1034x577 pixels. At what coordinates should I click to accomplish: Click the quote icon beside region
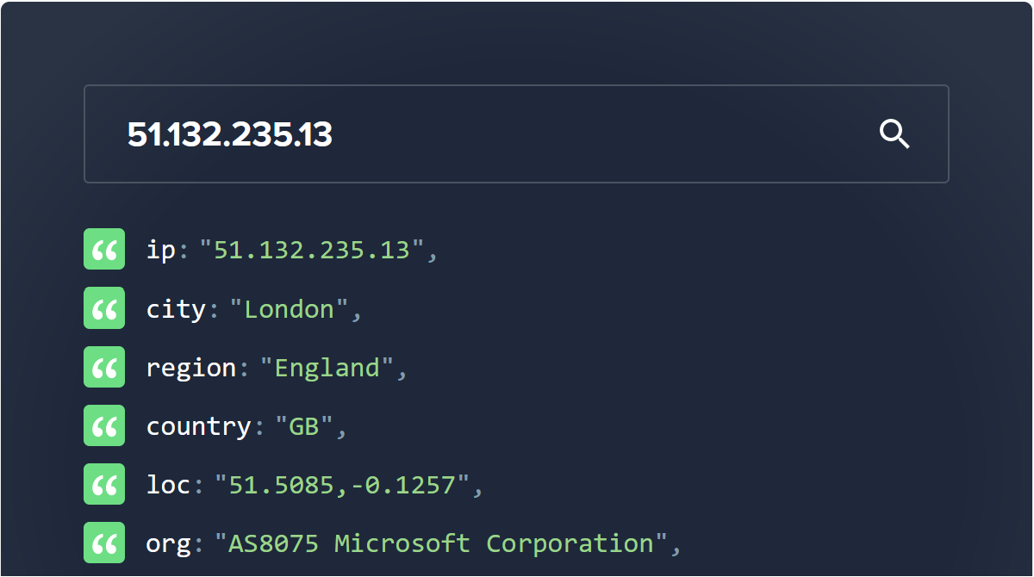[104, 366]
